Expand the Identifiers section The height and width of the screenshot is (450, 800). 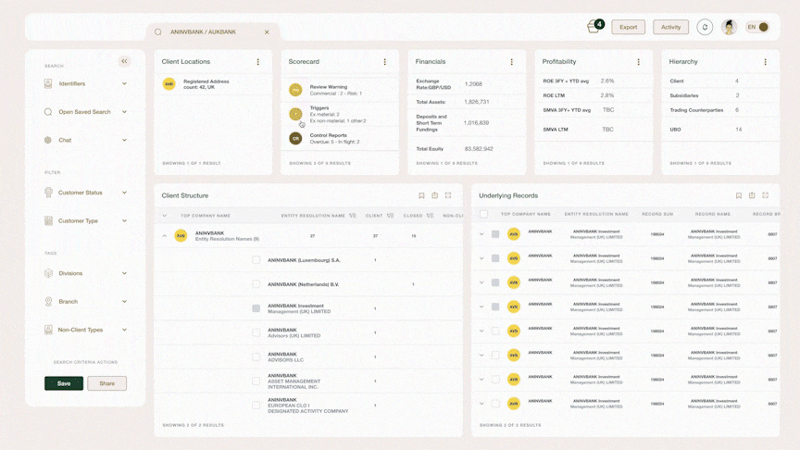(124, 83)
